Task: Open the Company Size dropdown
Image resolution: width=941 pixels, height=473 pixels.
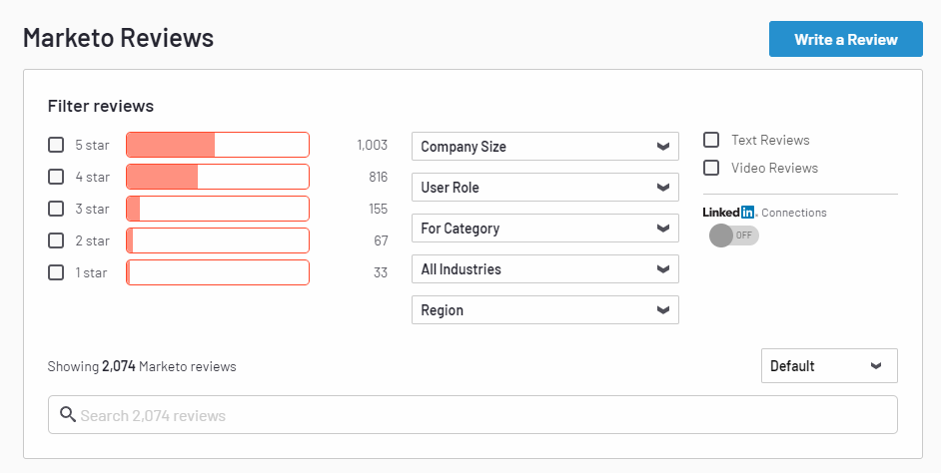Action: click(544, 147)
